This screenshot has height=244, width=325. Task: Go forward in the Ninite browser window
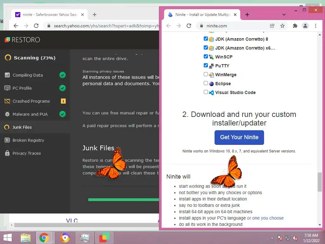coord(178,26)
